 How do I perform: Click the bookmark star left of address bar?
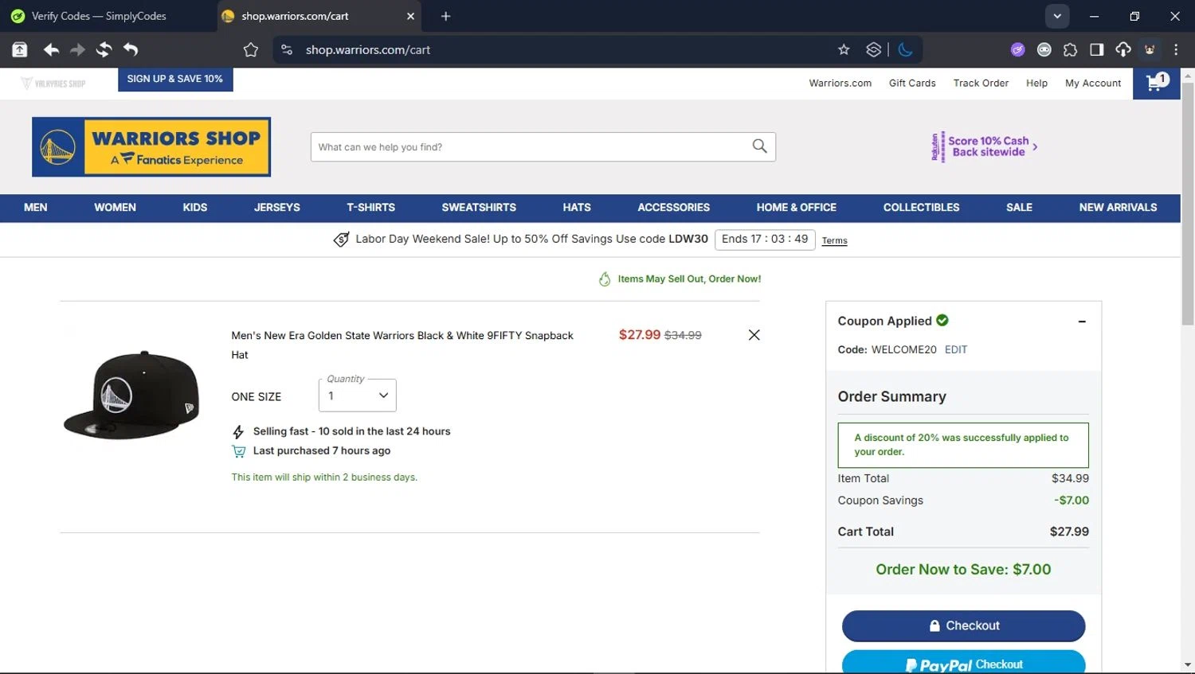pyautogui.click(x=251, y=50)
